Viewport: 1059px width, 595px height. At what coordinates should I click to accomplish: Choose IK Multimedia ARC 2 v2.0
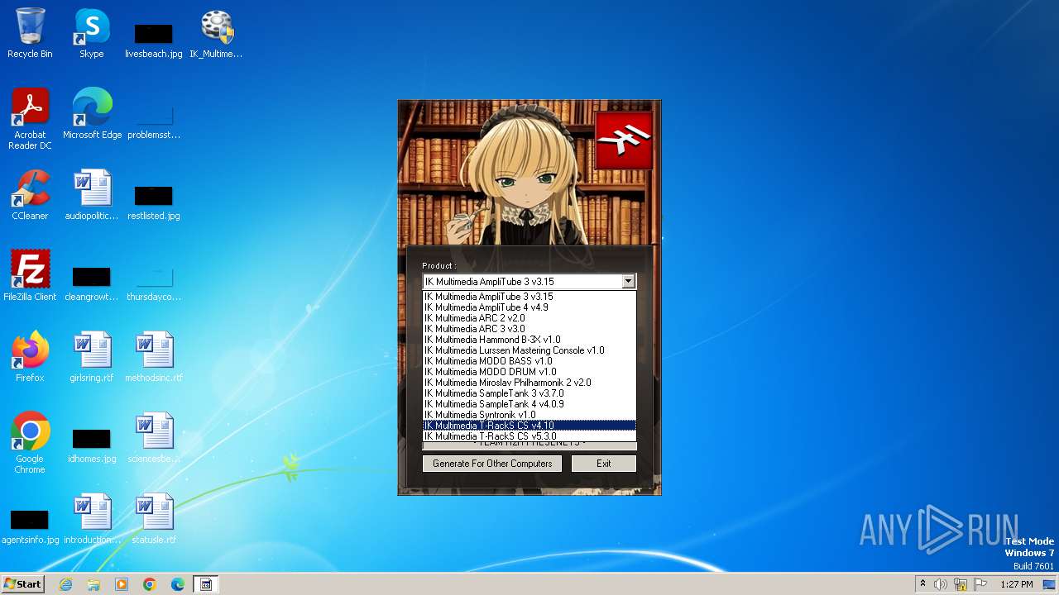point(529,318)
